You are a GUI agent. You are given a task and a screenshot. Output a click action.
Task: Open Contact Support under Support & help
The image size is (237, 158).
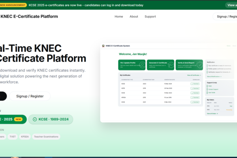point(213,89)
